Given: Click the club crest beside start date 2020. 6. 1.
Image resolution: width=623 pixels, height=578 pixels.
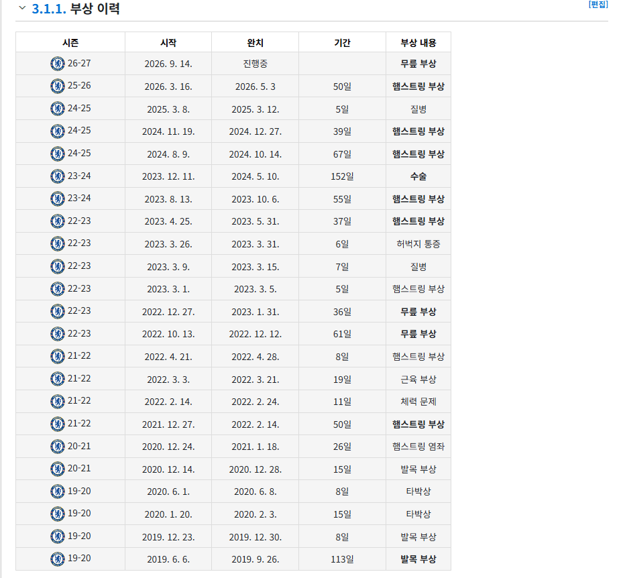Looking at the screenshot, I should pyautogui.click(x=58, y=492).
